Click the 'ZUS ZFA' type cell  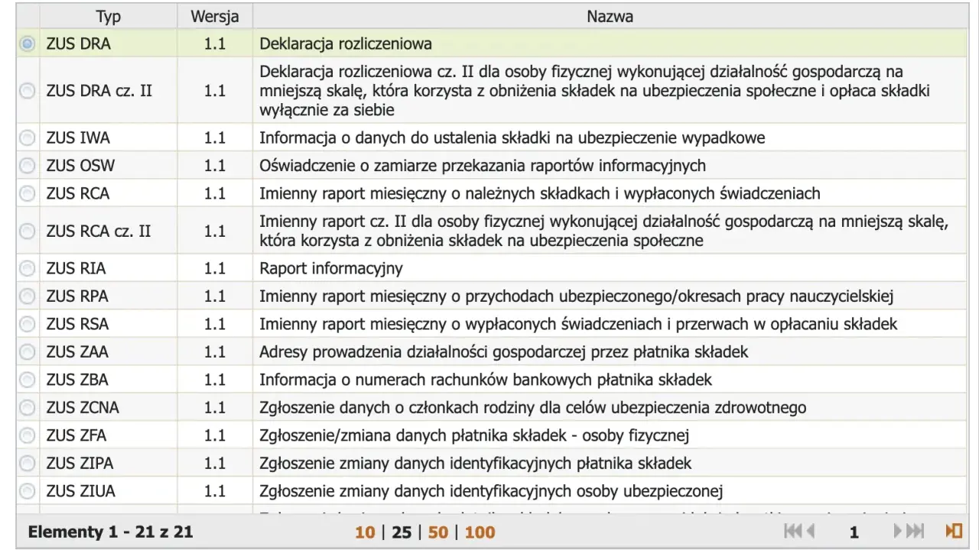point(108,435)
